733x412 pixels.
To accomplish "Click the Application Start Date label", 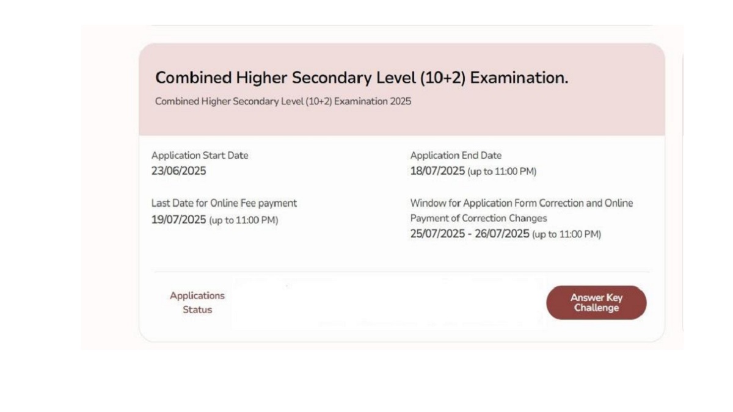I will coord(198,156).
